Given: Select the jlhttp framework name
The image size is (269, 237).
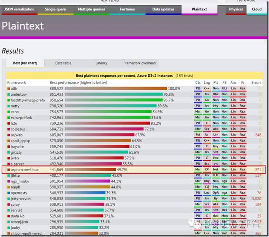Looking at the screenshot, I should pos(15,175).
